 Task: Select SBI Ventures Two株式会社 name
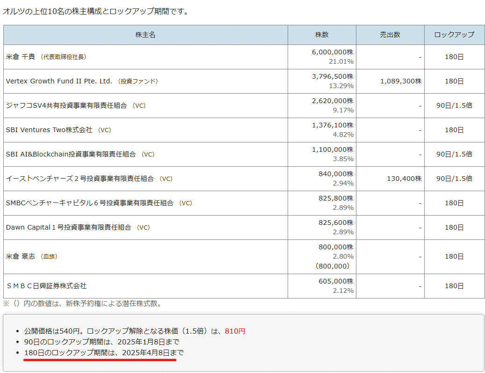[x=49, y=130]
